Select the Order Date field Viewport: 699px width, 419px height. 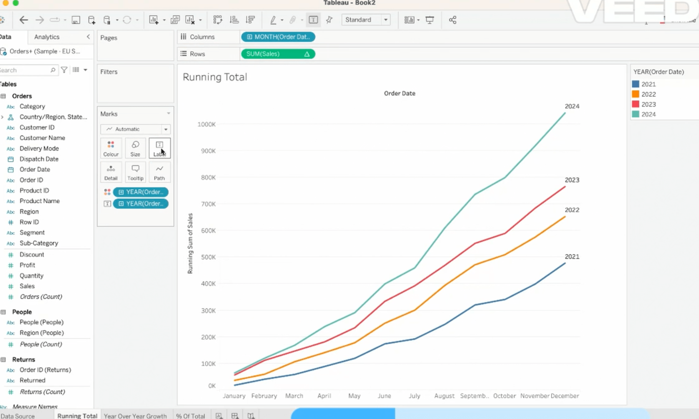(35, 169)
